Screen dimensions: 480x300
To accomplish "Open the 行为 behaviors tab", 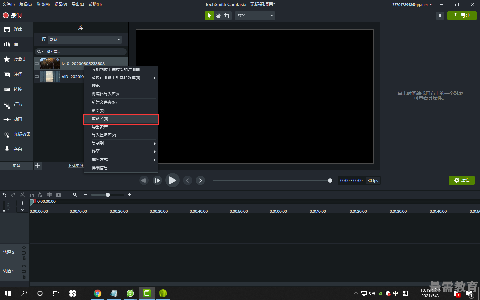I will (x=17, y=104).
